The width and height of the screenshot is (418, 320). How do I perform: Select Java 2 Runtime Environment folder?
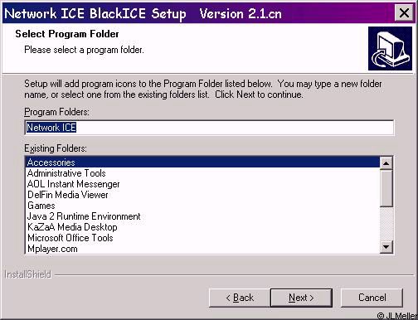pyautogui.click(x=202, y=216)
